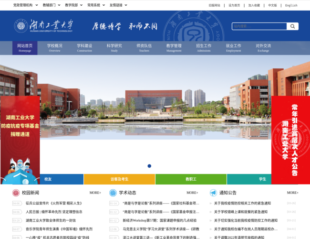The height and width of the screenshot is (239, 310).
Task: Click MORE+ next to 通知公告
Action: click(293, 193)
